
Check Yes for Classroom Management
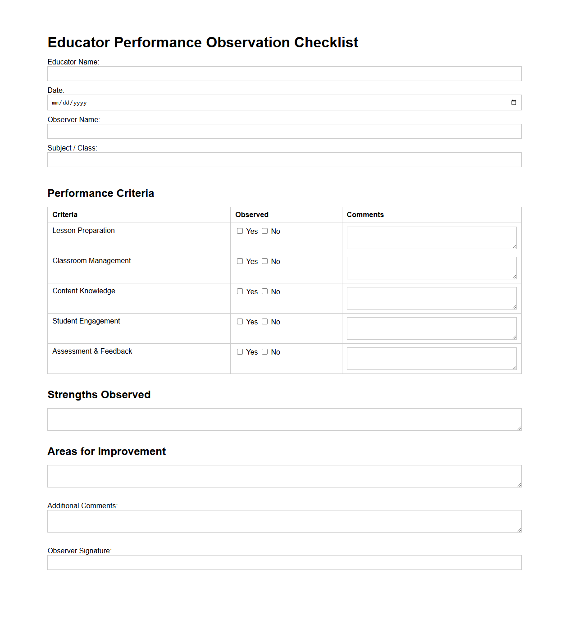coord(240,261)
